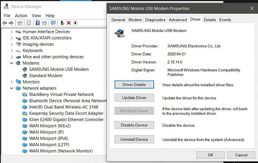Collapse the Modems node
This screenshot has width=258, height=163.
pyautogui.click(x=12, y=63)
